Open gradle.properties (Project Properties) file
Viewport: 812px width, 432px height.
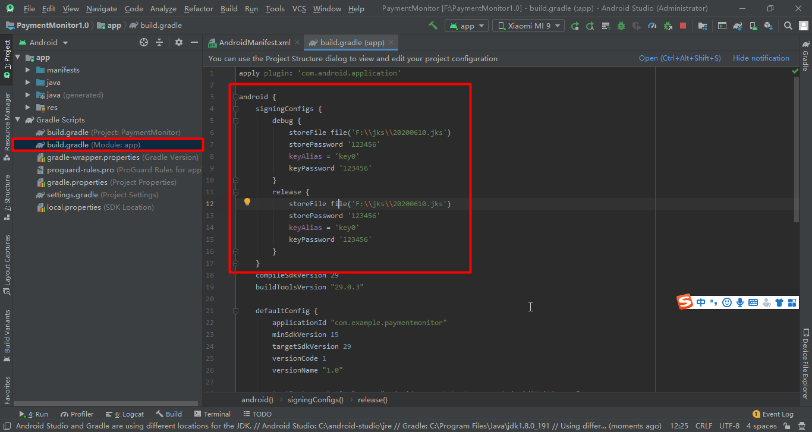click(x=107, y=182)
